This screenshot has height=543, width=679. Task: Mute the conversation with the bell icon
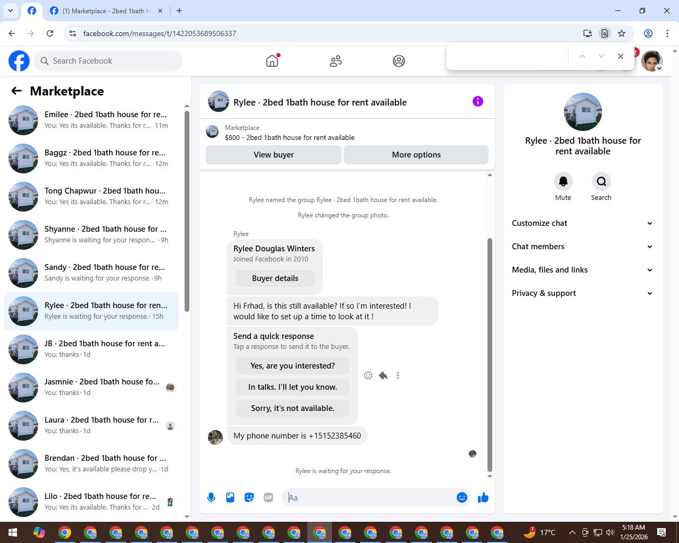(563, 181)
